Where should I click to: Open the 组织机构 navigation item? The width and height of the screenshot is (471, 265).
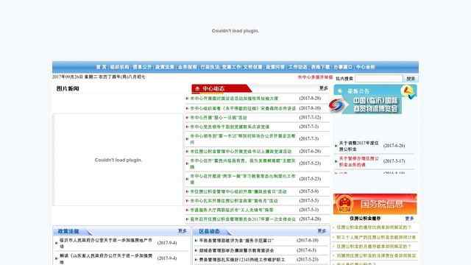point(119,67)
